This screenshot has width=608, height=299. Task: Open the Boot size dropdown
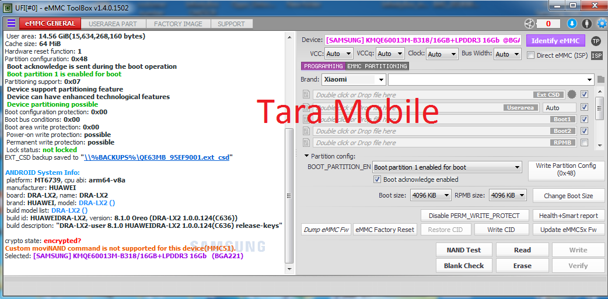(x=431, y=196)
